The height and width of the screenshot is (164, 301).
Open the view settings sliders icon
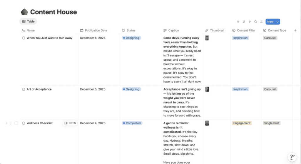262,22
